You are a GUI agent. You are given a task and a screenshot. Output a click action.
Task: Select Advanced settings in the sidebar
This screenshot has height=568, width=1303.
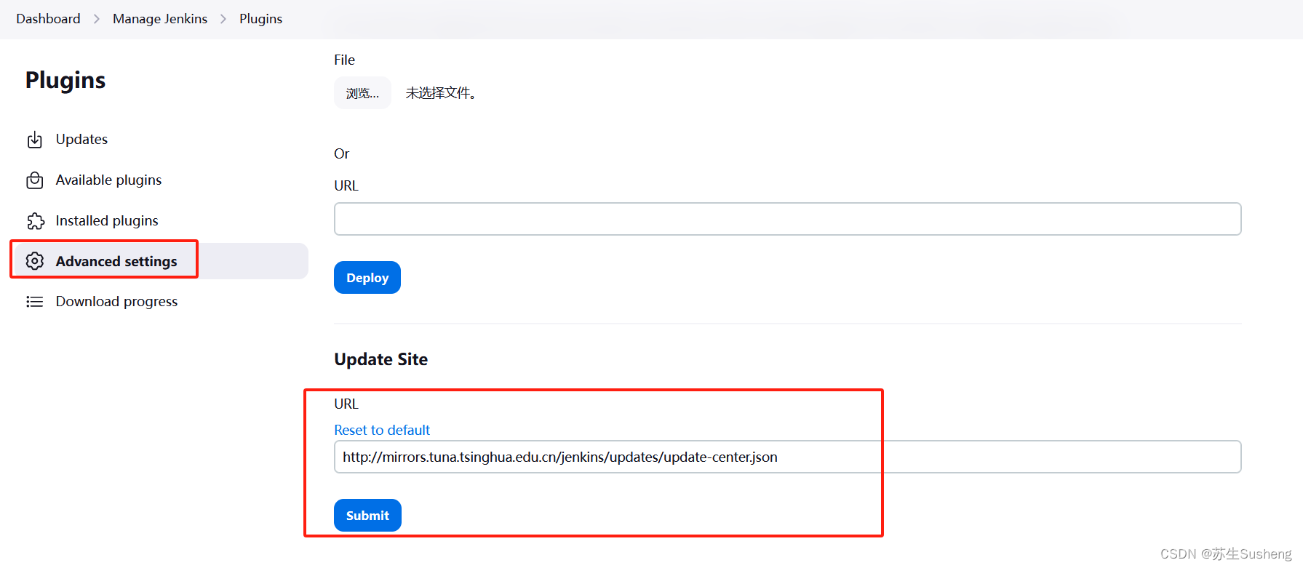point(162,261)
